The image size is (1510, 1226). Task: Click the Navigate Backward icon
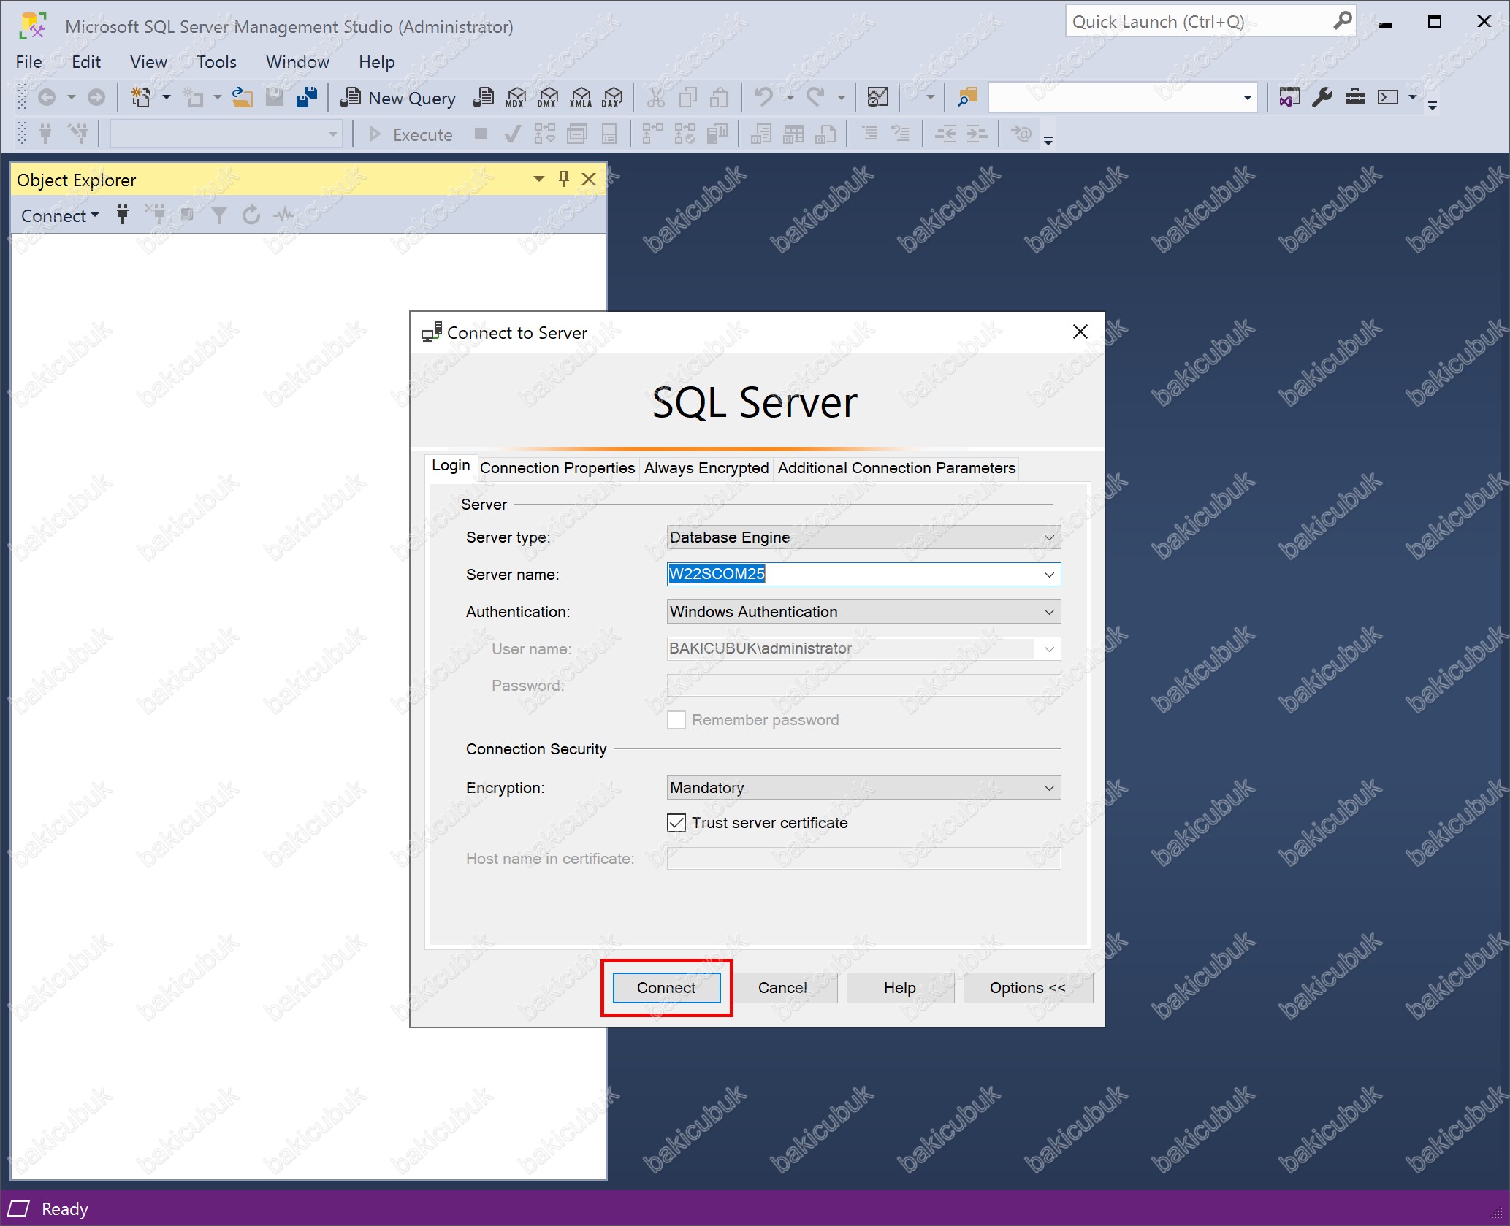[47, 97]
